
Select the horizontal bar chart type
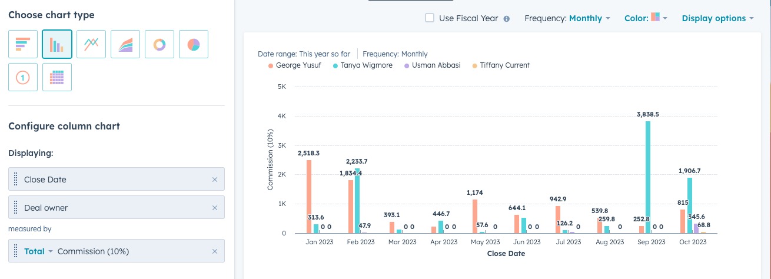pyautogui.click(x=23, y=44)
